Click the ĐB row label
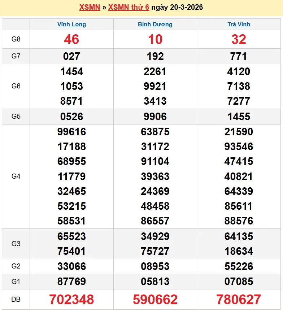The width and height of the screenshot is (283, 310). click(x=16, y=299)
